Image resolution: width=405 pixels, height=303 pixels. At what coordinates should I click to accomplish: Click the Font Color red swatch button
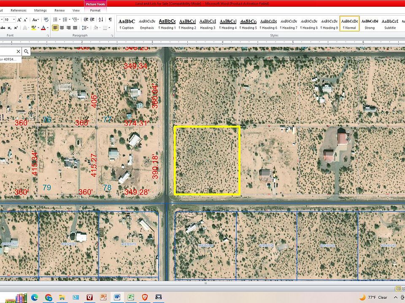pyautogui.click(x=43, y=28)
